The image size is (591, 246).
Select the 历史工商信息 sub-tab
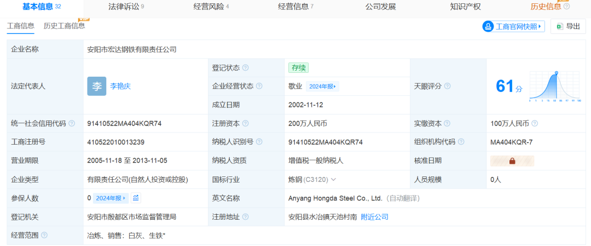pos(65,26)
